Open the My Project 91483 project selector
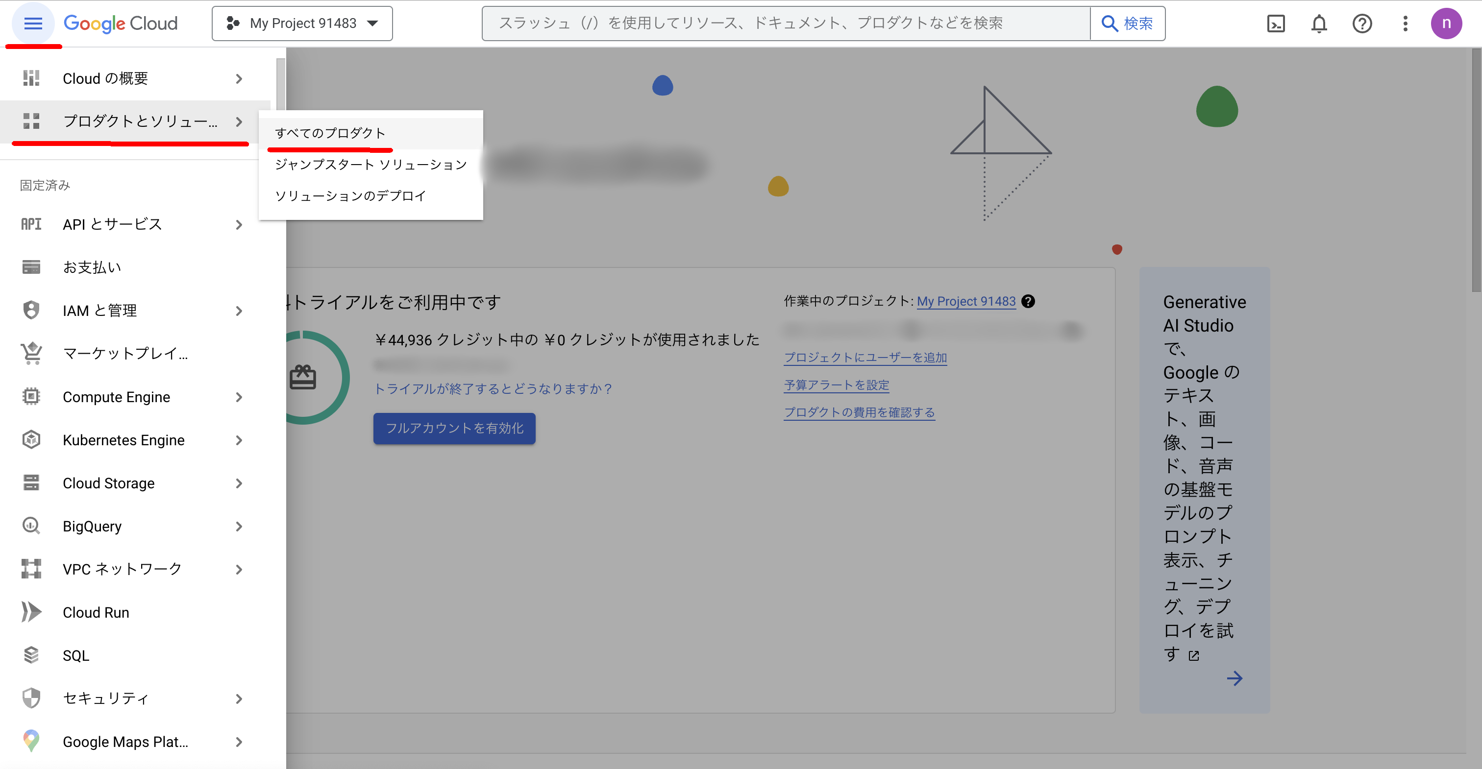The image size is (1482, 769). point(302,23)
